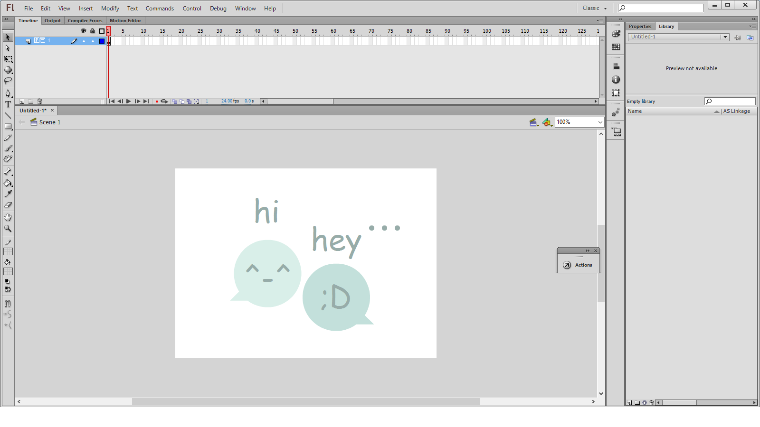Open the Commands menu
The height and width of the screenshot is (427, 760).
[x=160, y=9]
